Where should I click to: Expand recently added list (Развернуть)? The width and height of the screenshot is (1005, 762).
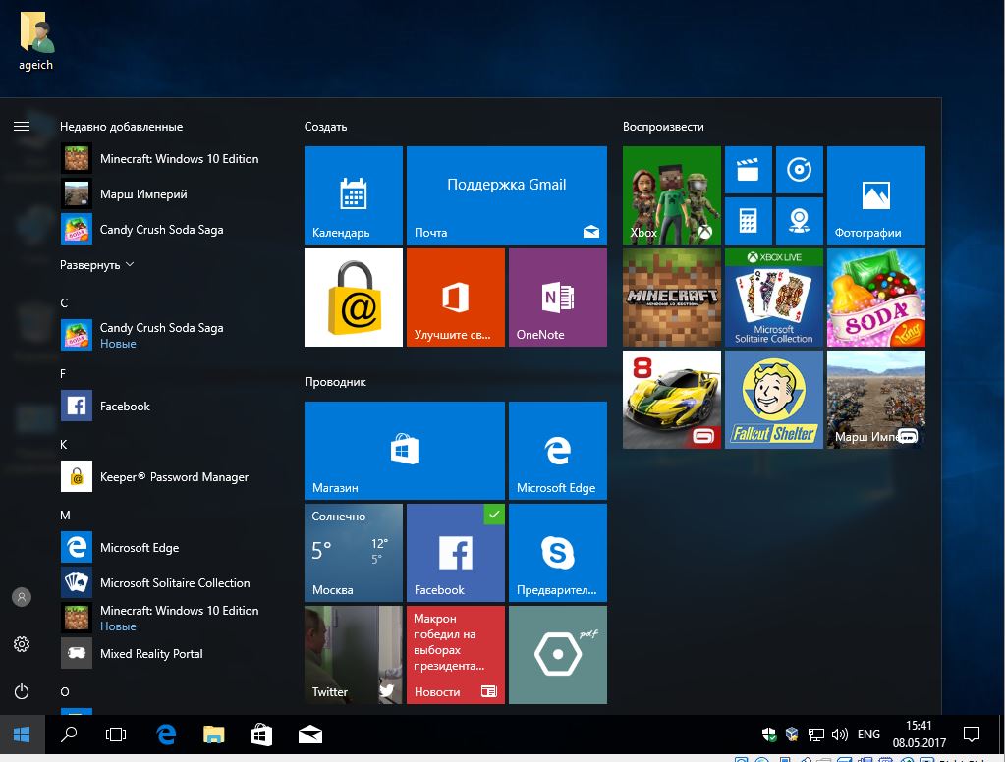pos(97,265)
